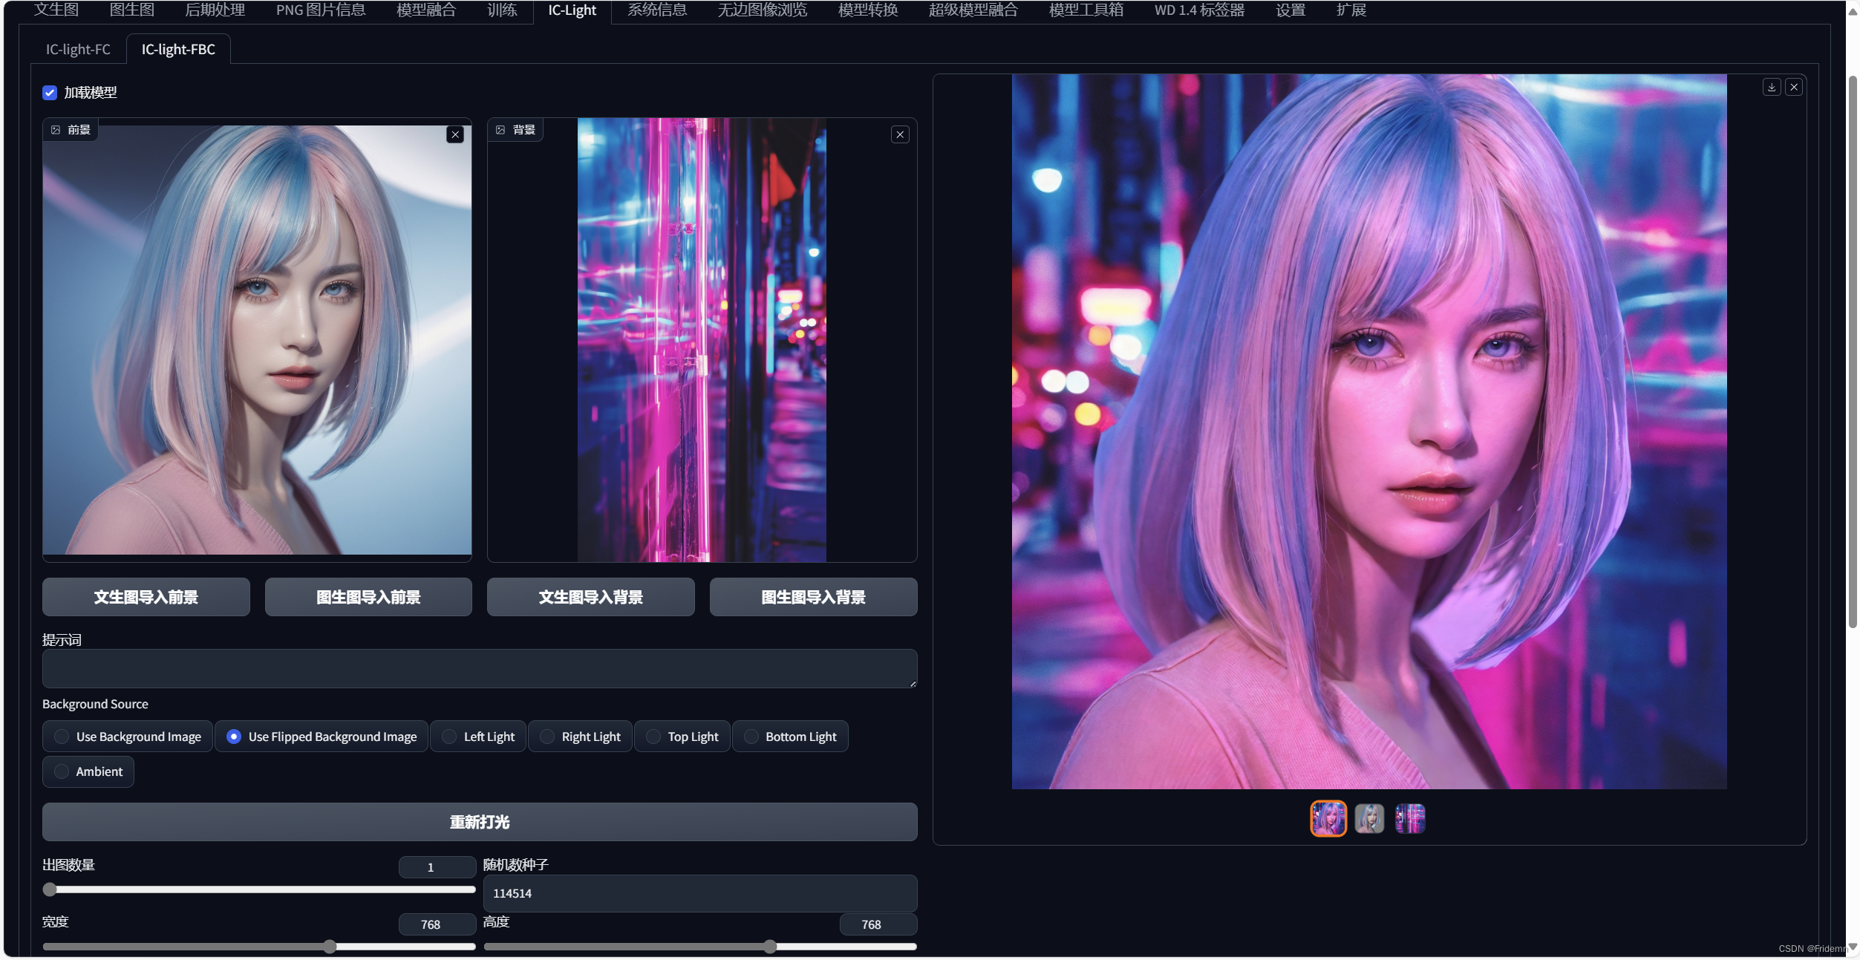Click the 重新打光 button
Screen dimensions: 1860x960
click(477, 822)
